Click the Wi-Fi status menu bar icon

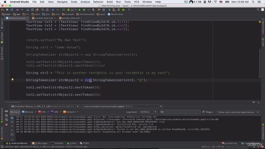[215, 2]
